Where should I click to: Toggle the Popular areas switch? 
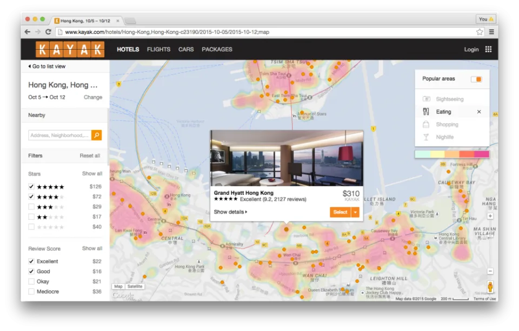[476, 79]
